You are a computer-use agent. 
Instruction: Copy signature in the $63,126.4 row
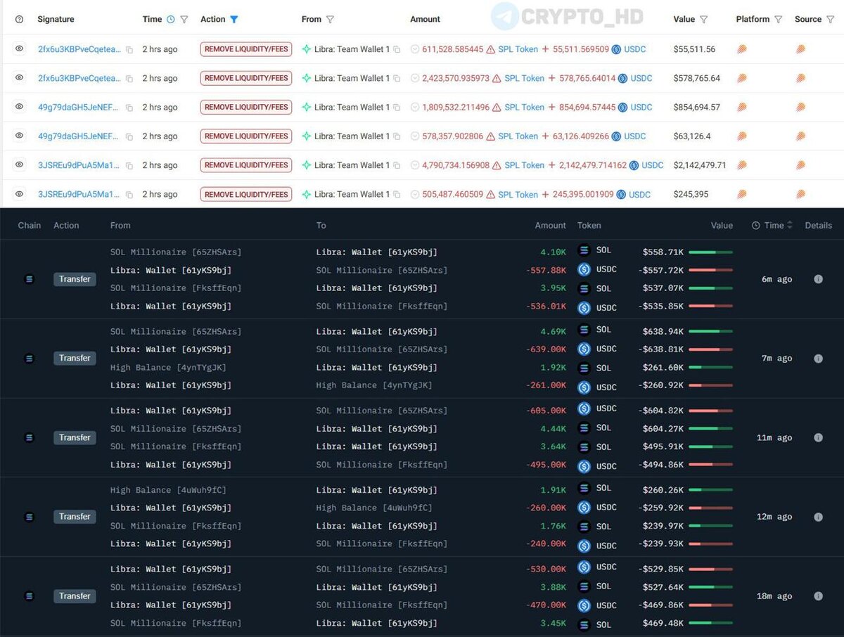pos(129,136)
